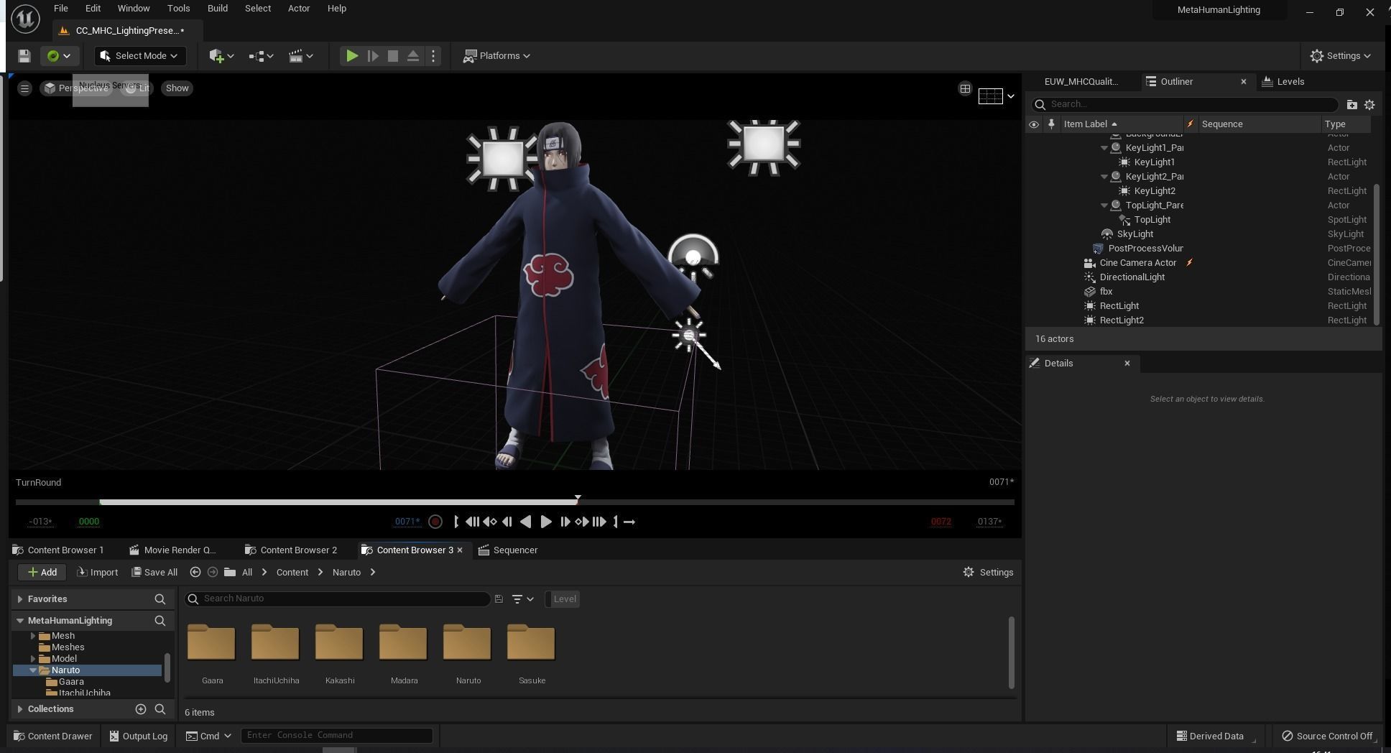This screenshot has width=1391, height=753.
Task: Open the Platforms dropdown
Action: click(x=496, y=56)
